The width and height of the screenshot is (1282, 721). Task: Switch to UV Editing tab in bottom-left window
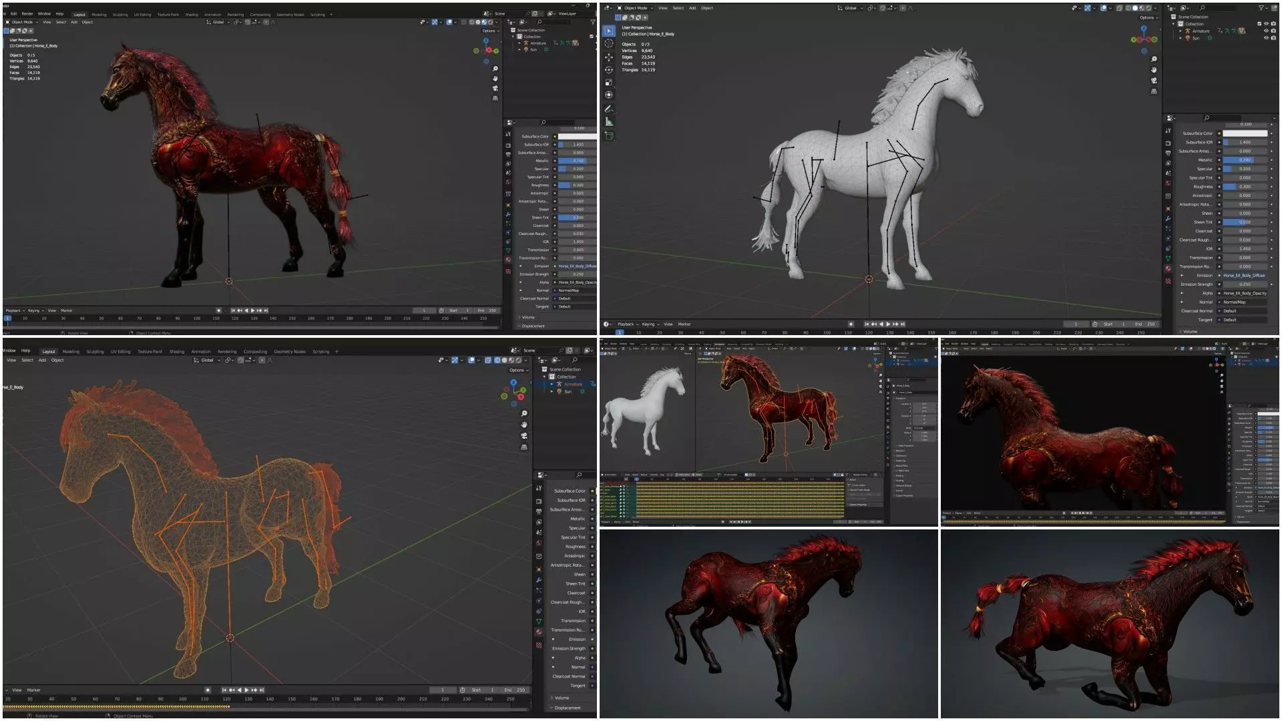coord(120,351)
